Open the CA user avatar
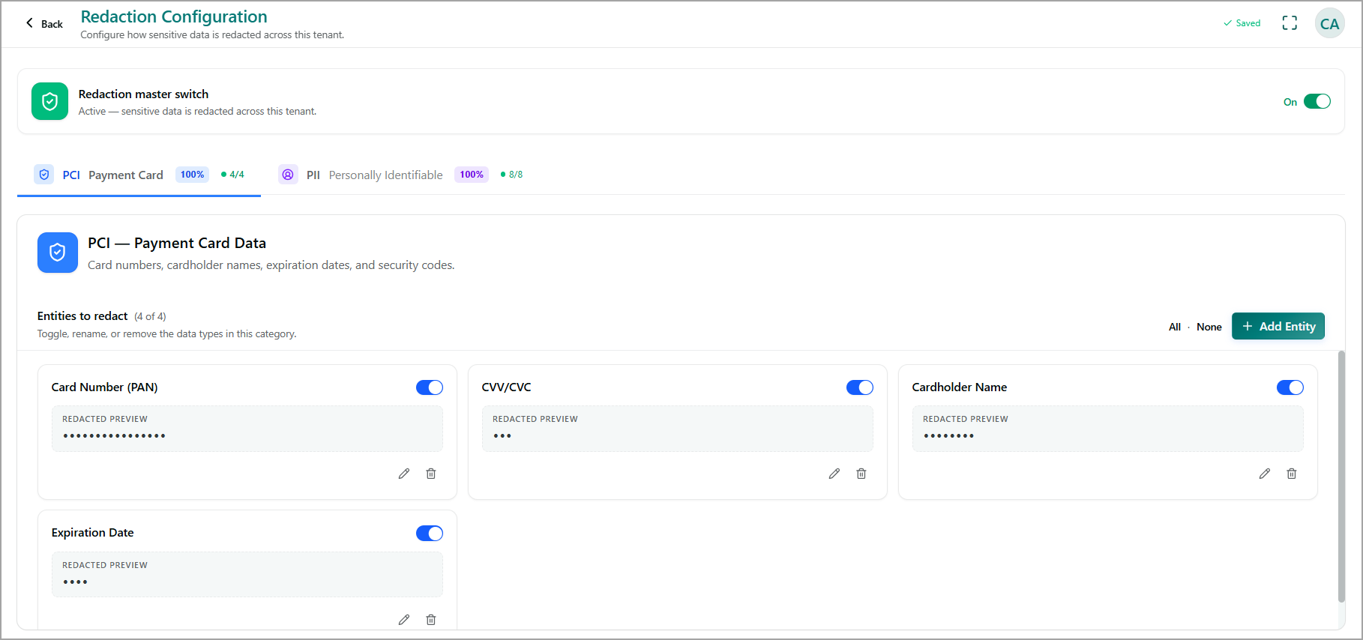This screenshot has height=640, width=1363. [1330, 24]
